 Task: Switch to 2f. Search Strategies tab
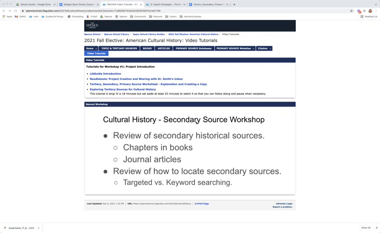coord(166,4)
